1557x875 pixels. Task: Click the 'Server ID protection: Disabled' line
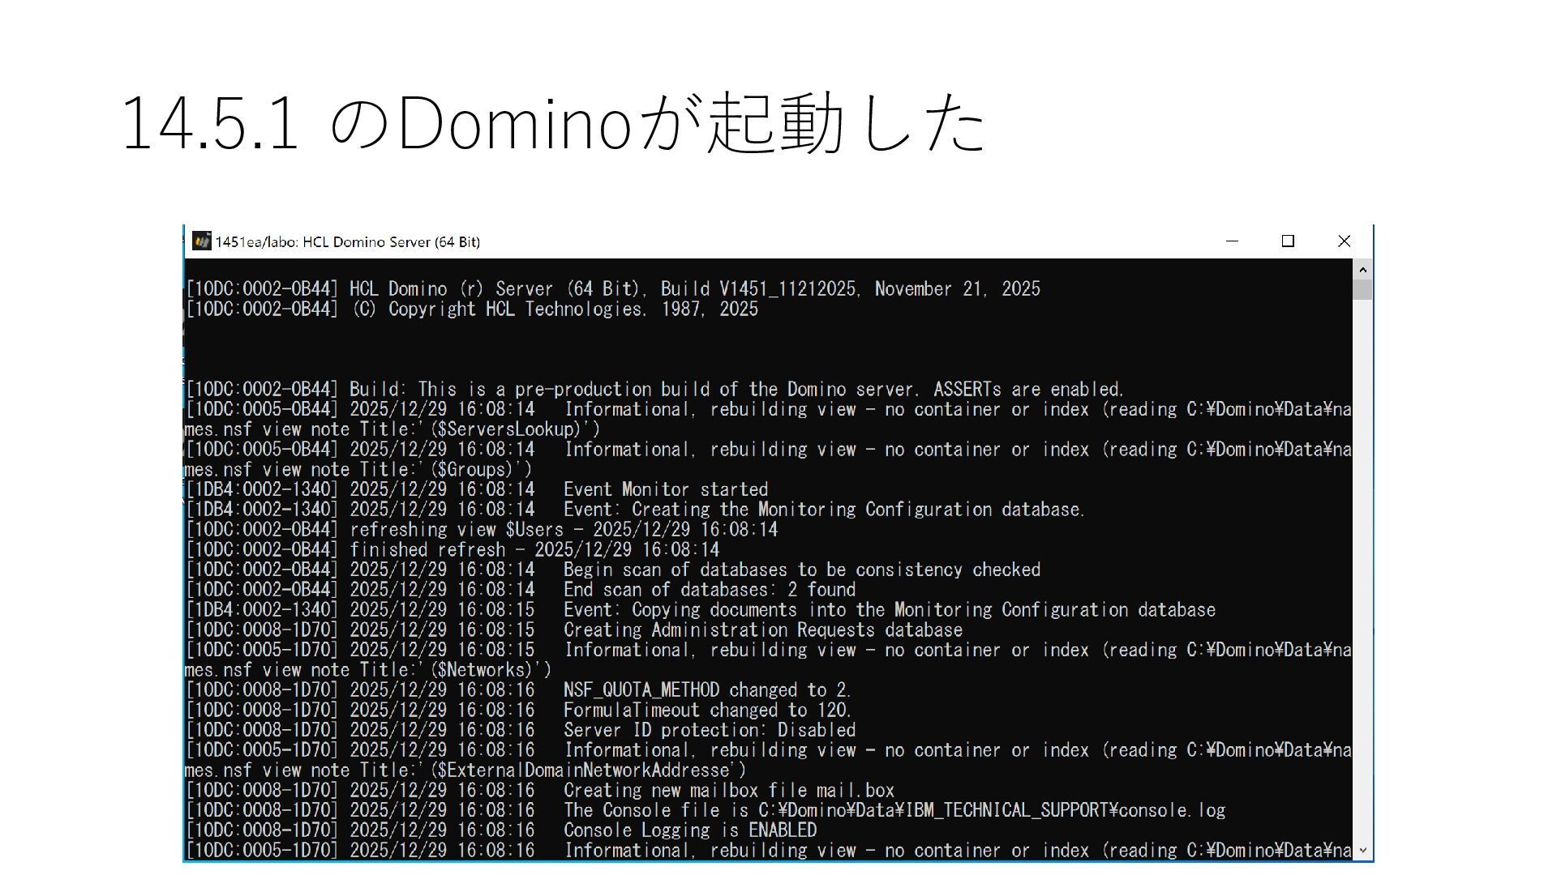point(709,730)
